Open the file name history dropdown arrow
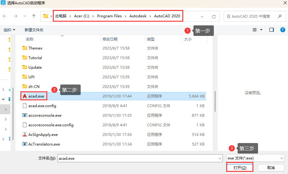Image resolution: width=288 pixels, height=174 pixels. pos(220,159)
